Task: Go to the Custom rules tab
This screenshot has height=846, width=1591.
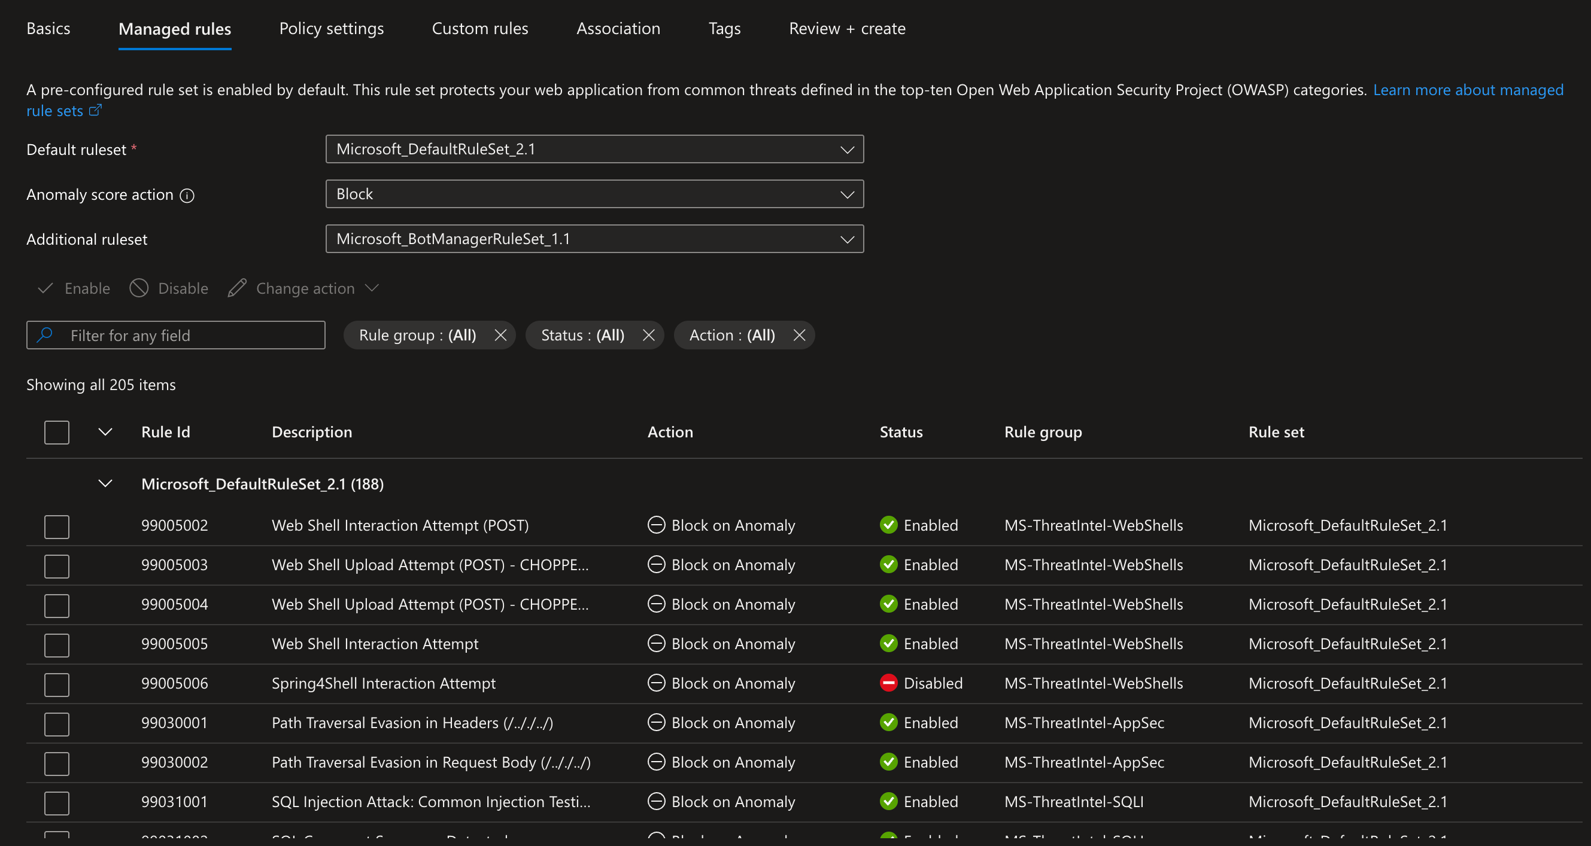Action: [x=479, y=28]
